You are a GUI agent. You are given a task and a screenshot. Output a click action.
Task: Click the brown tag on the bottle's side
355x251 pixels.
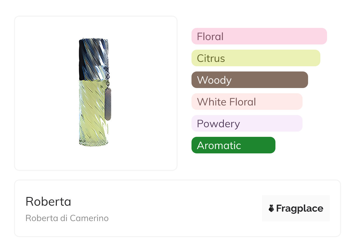(x=108, y=105)
